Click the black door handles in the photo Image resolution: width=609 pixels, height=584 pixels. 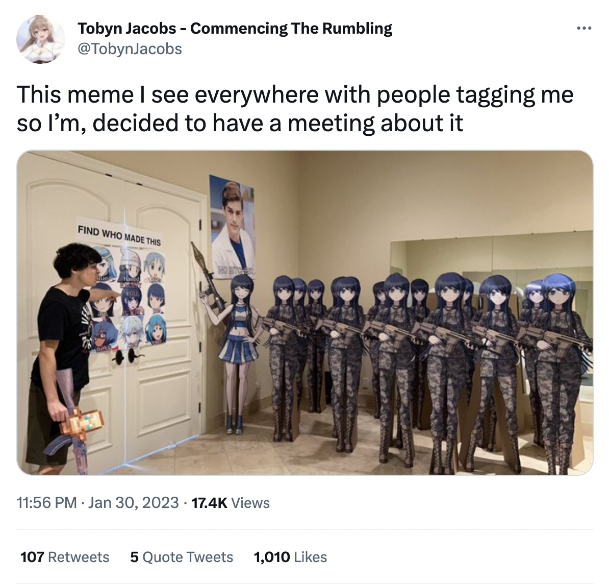point(125,356)
